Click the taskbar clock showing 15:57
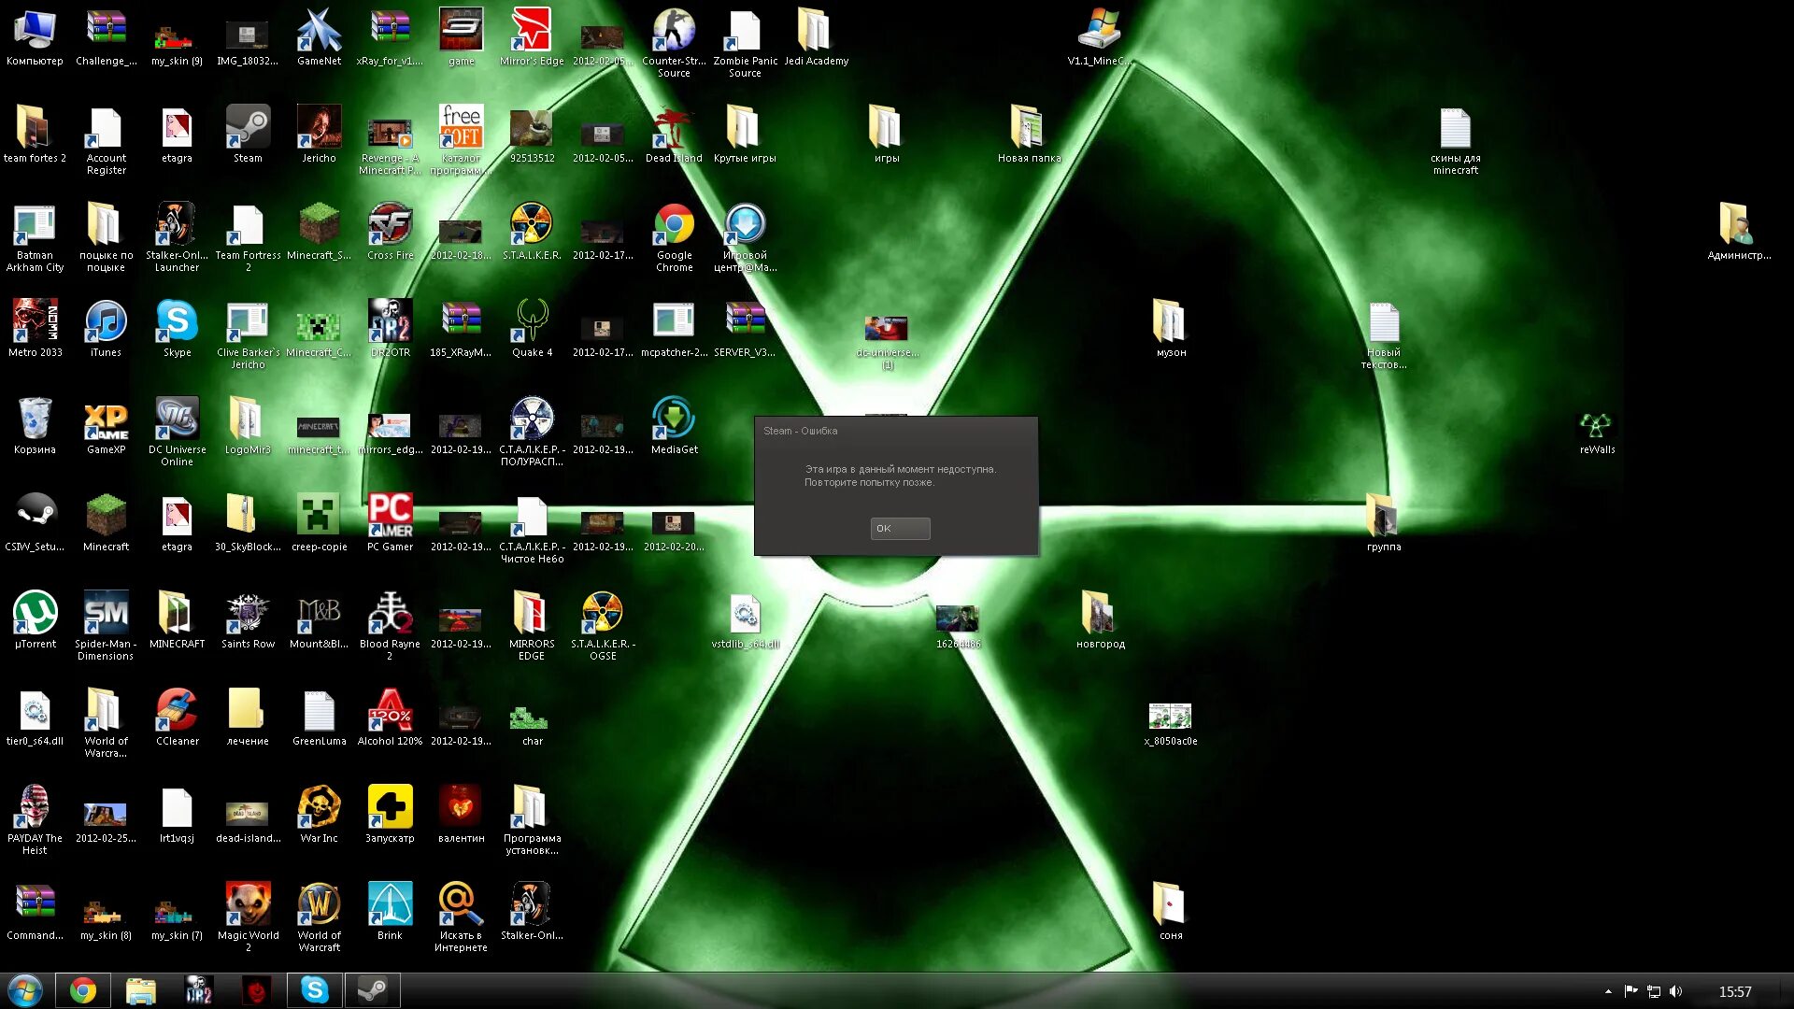The height and width of the screenshot is (1009, 1794). pyautogui.click(x=1735, y=991)
